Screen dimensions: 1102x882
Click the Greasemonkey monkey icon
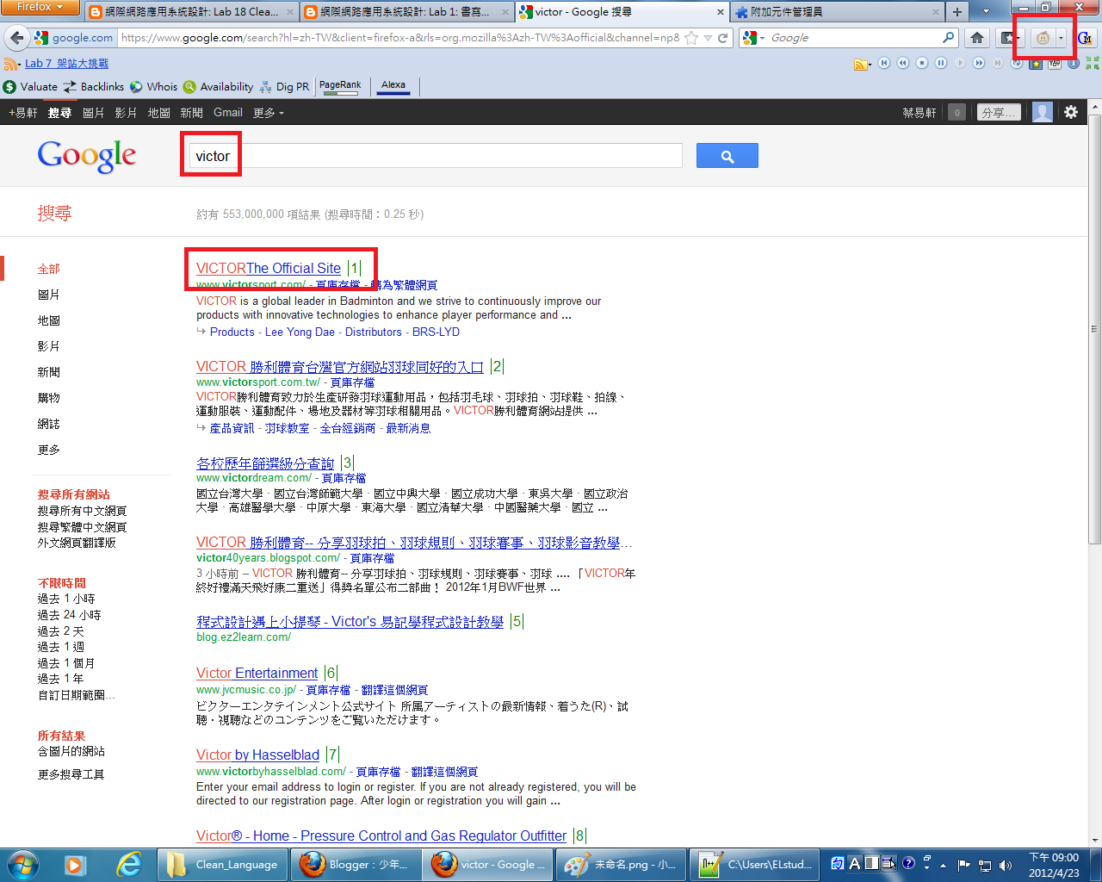(x=1043, y=38)
